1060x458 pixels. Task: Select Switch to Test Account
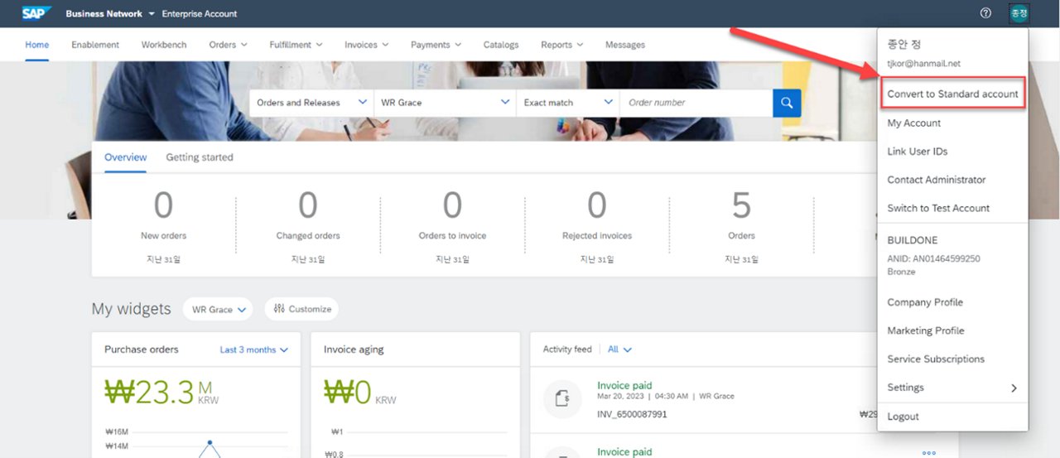(938, 208)
